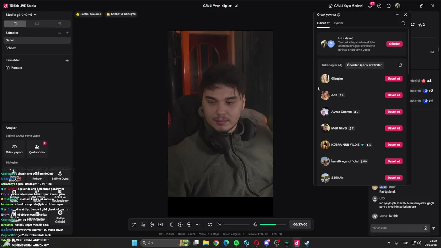Invite Ada with Davet et
441x248 pixels.
click(394, 95)
